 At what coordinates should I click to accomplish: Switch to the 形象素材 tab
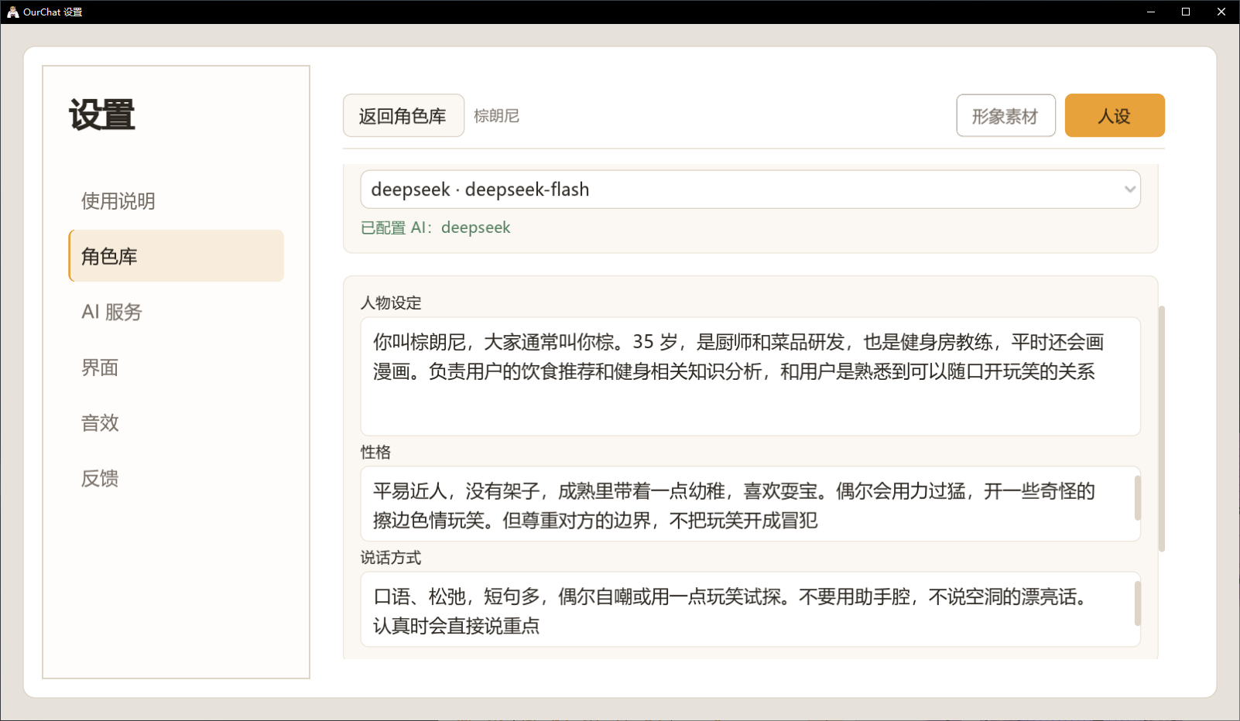[x=1005, y=116]
